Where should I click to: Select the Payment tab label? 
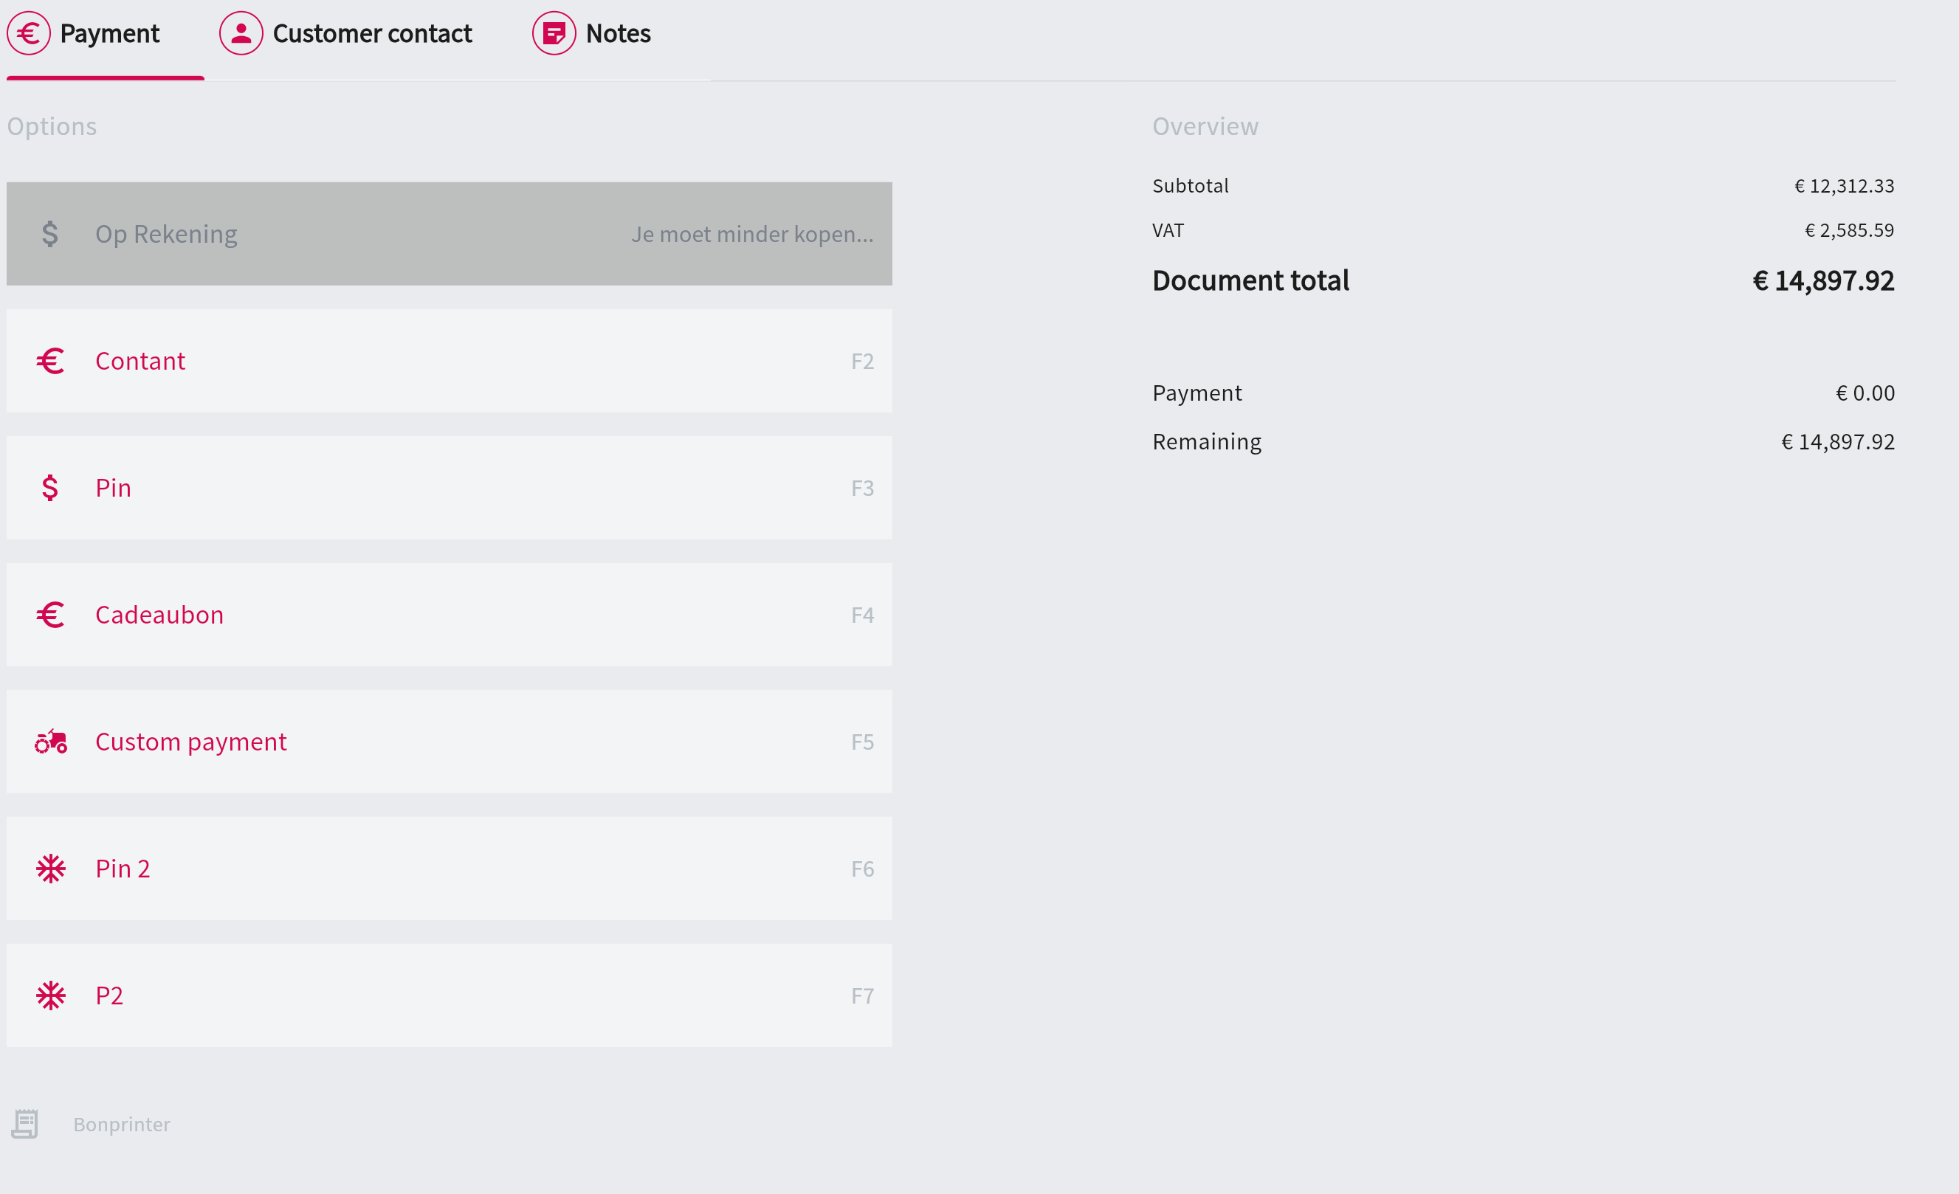110,33
